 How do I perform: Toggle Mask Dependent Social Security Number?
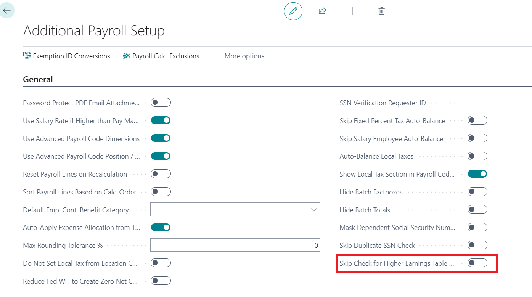[477, 227]
